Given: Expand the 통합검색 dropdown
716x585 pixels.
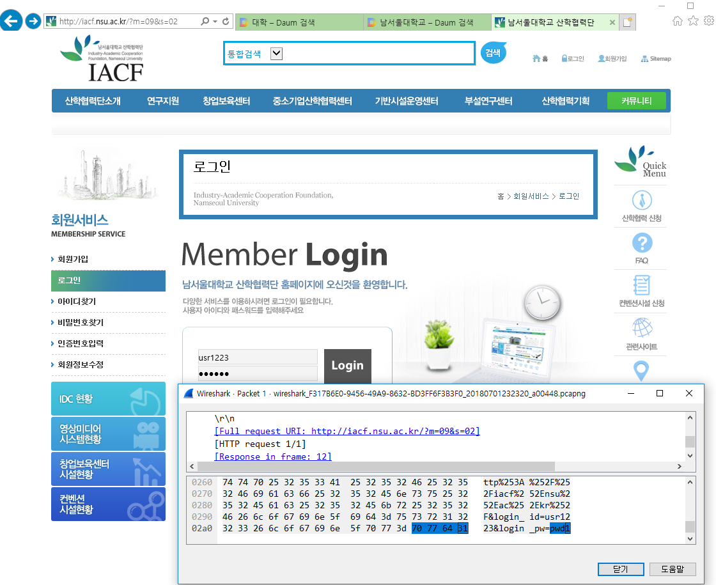Looking at the screenshot, I should [276, 54].
